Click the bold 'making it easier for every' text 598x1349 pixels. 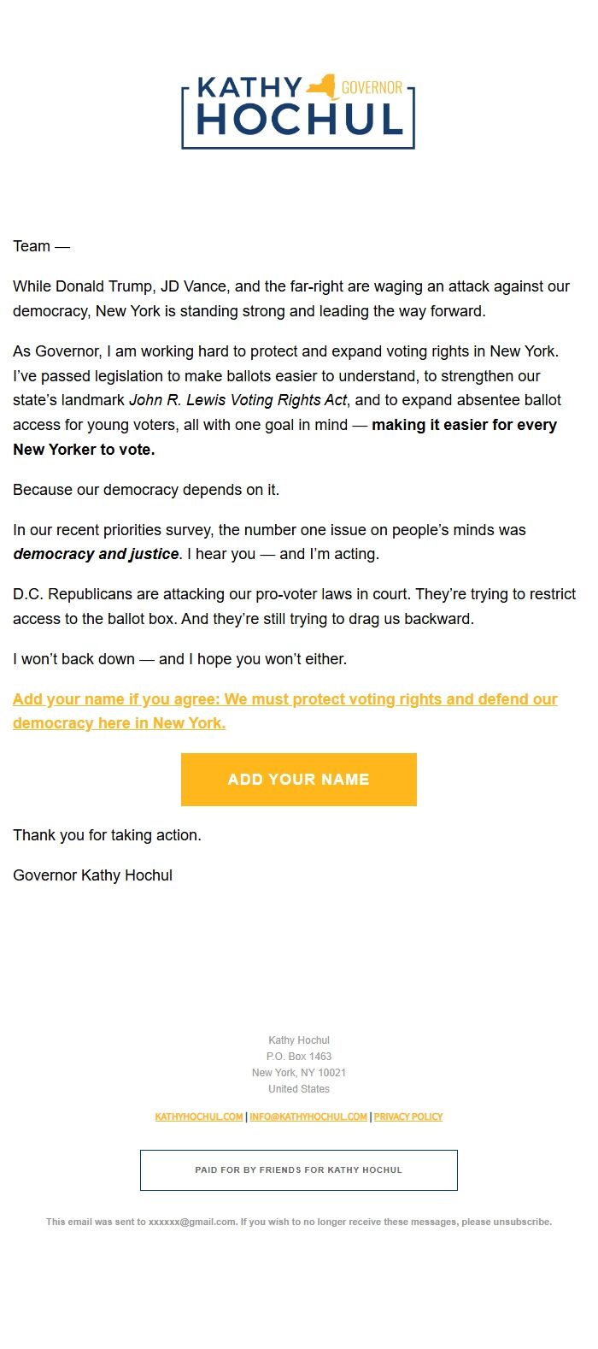(464, 425)
